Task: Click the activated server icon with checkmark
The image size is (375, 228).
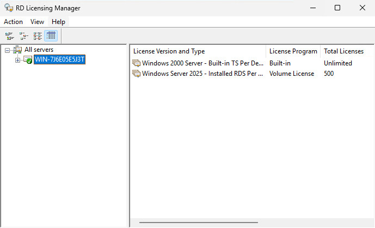Action: point(28,59)
